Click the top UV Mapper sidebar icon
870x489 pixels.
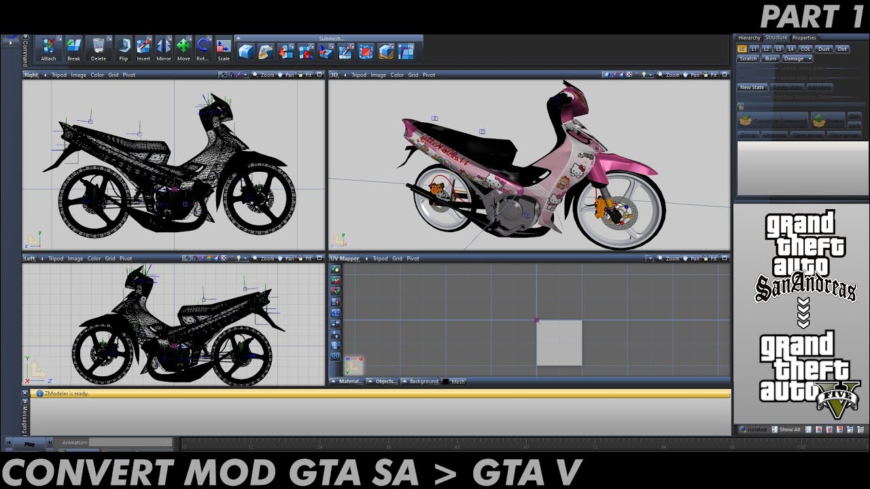(x=335, y=270)
